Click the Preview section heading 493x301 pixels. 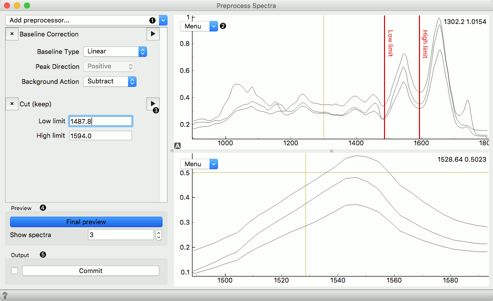tap(21, 209)
